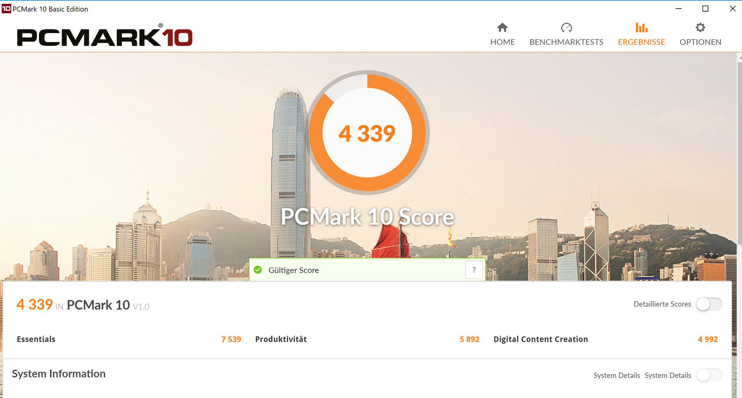The image size is (742, 398).
Task: Minimize the PCMark 10 window
Action: pos(679,8)
